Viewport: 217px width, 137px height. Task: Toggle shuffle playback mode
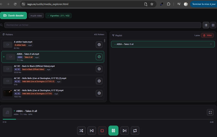pos(81,130)
